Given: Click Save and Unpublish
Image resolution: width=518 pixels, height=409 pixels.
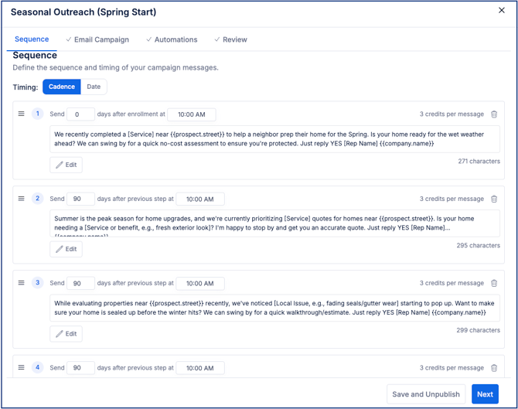Looking at the screenshot, I should pos(426,394).
